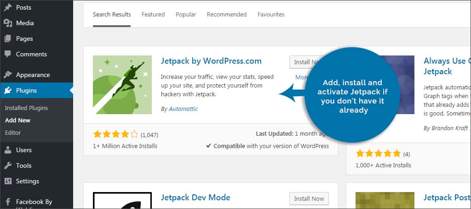471x209 pixels.
Task: Switch to the Popular tab
Action: pyautogui.click(x=186, y=14)
